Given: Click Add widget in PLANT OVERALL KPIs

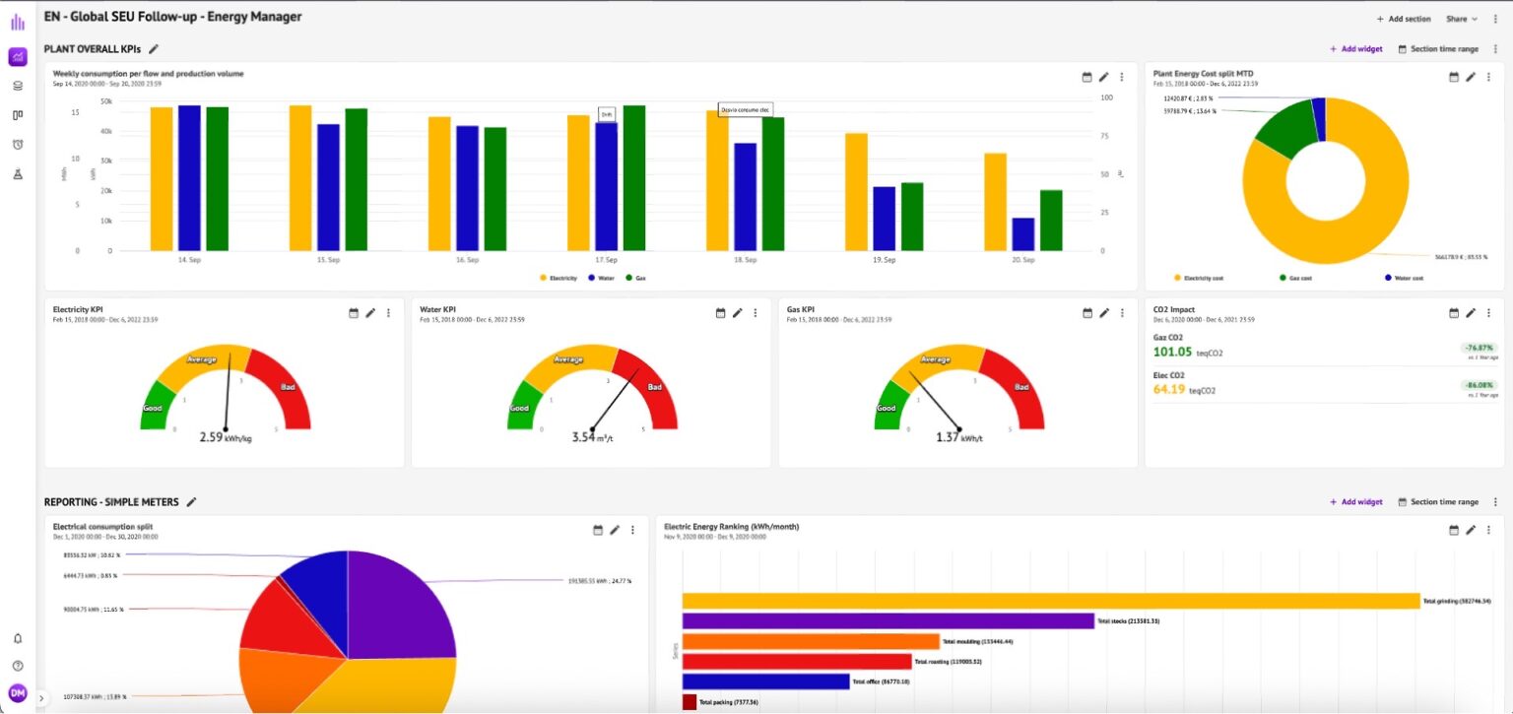Looking at the screenshot, I should pyautogui.click(x=1356, y=48).
